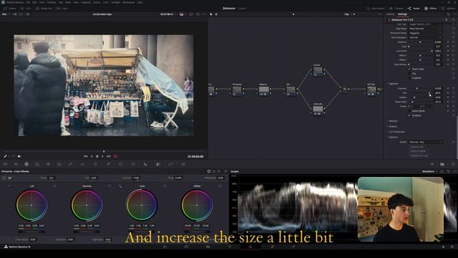Toggle the Nodes panel button
Screen dimensions: 458x258
414,9
